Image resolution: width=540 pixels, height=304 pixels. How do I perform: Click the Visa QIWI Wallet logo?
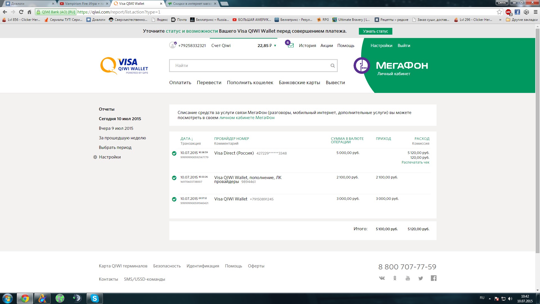point(124,66)
